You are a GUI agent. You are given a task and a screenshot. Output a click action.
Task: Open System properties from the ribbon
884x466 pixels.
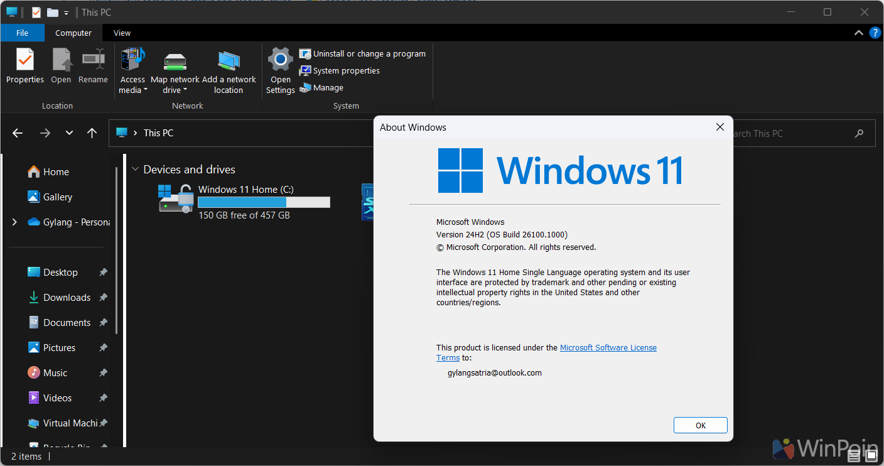[x=340, y=70]
